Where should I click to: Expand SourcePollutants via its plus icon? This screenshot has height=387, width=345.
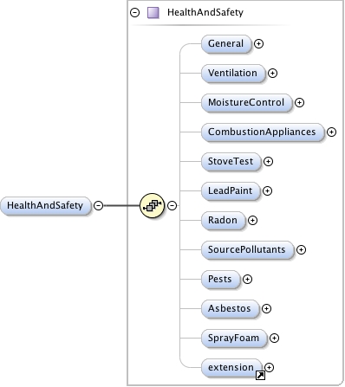[x=301, y=250]
